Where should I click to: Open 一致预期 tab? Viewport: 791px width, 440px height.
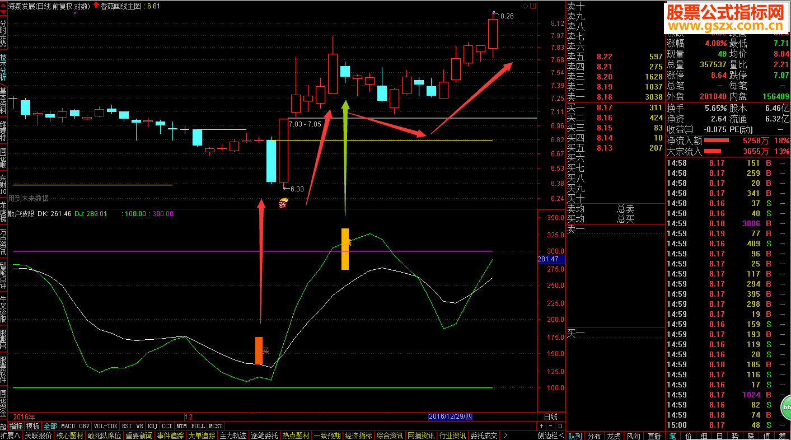[327, 436]
